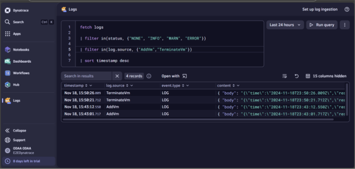Clear the search in results field
355x169 pixels.
pos(117,76)
